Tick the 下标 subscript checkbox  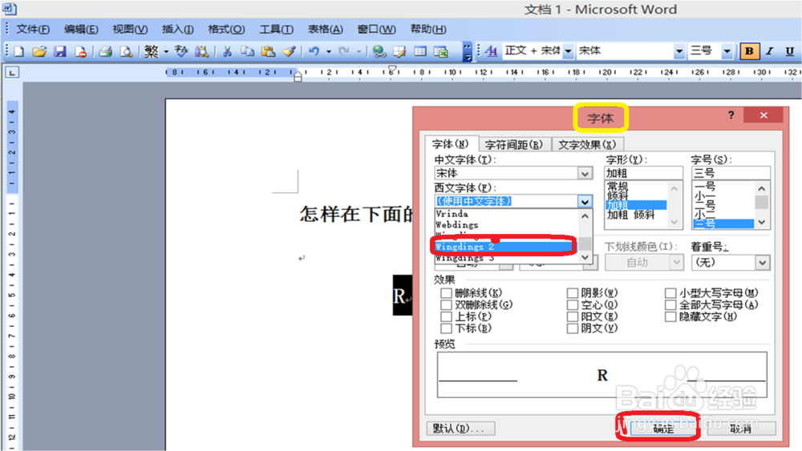[446, 328]
